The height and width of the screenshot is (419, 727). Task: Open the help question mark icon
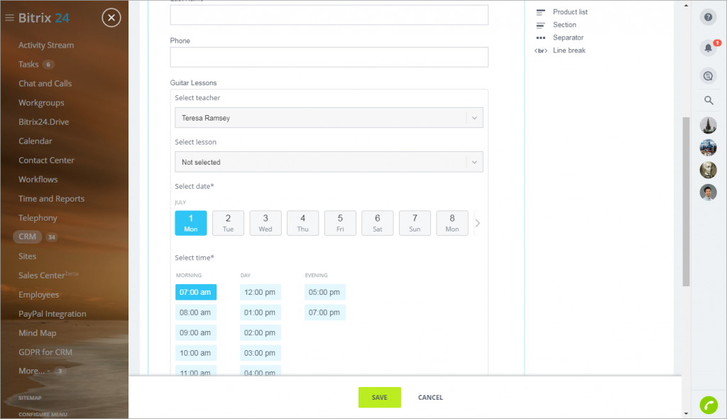(x=708, y=18)
